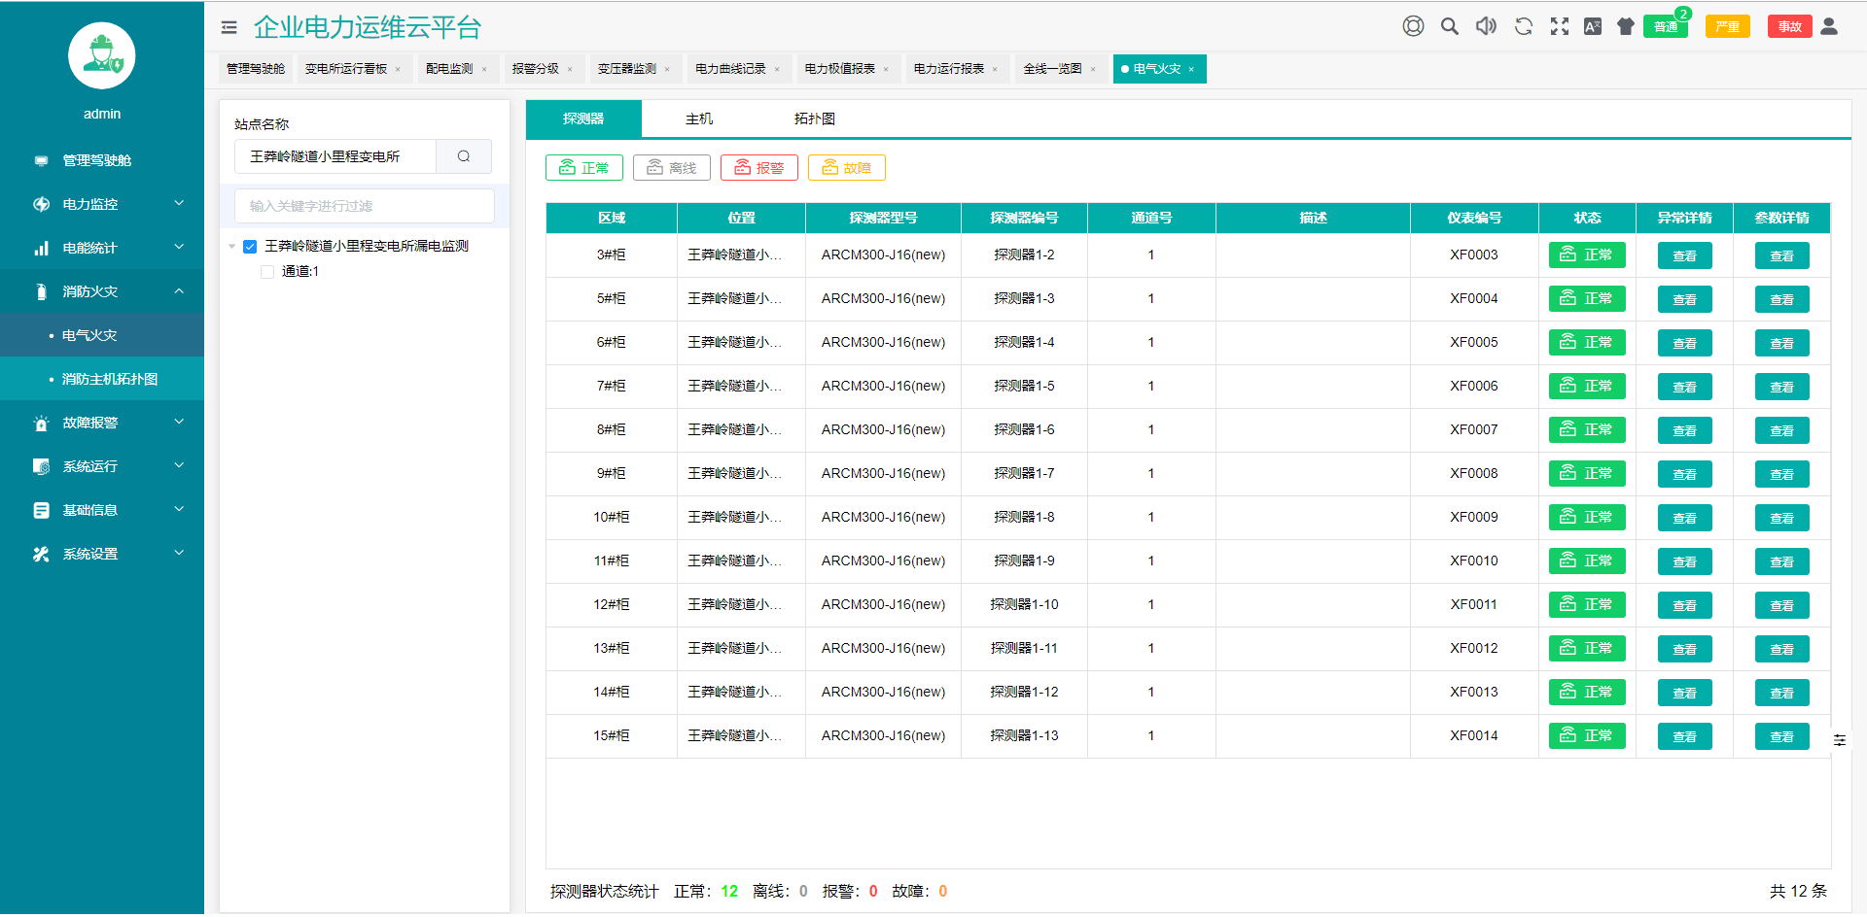
Task: View 异常详情 for the 3#柜 row
Action: 1685,255
